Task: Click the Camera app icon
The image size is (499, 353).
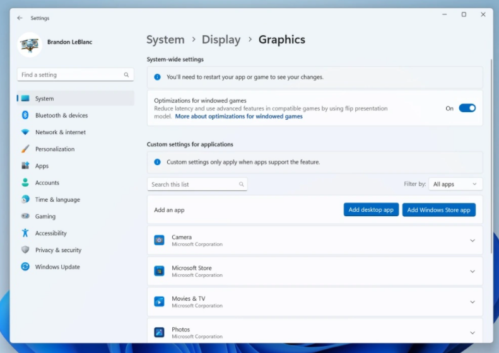Action: (x=159, y=240)
